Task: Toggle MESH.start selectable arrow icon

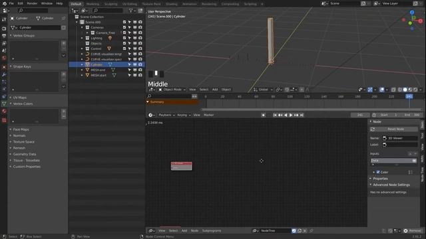Action: click(x=130, y=75)
